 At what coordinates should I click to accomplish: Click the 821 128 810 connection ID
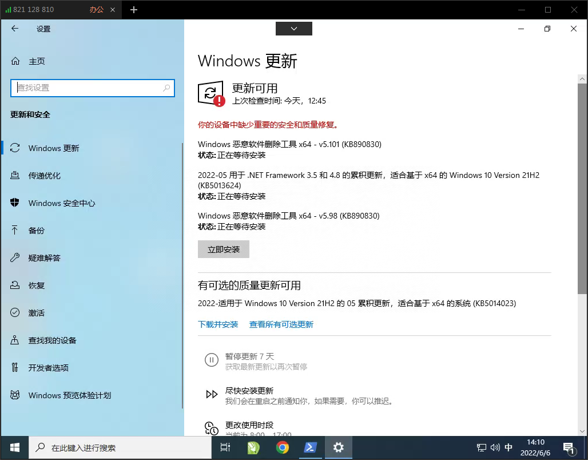point(33,10)
